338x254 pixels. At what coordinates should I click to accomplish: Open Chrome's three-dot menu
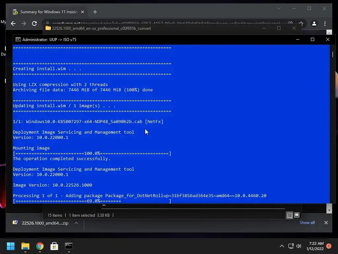[325, 23]
